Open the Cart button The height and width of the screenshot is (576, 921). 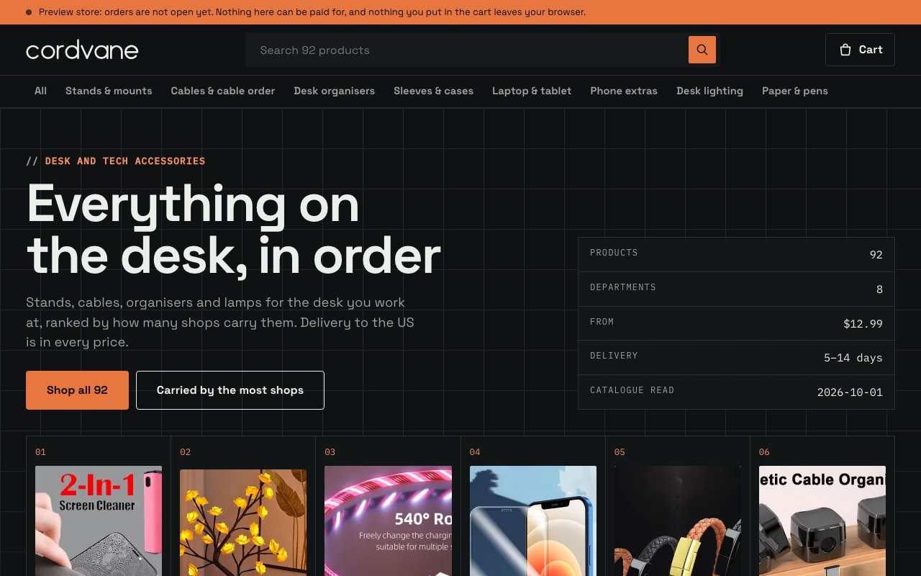[x=860, y=50]
